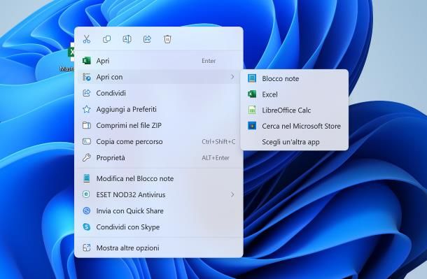Click the Mostra altre opzioni icon

coord(87,248)
